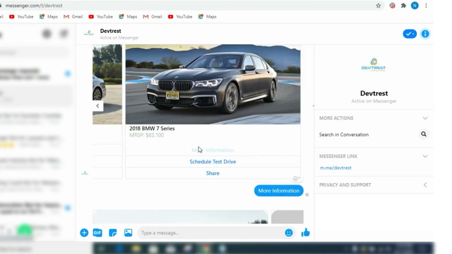
Task: Click the Type a message input field
Action: point(211,233)
